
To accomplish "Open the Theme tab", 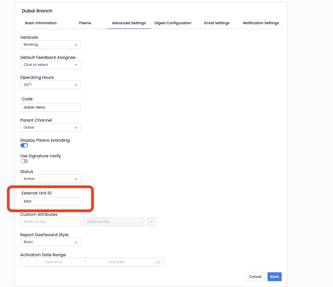I will point(85,23).
